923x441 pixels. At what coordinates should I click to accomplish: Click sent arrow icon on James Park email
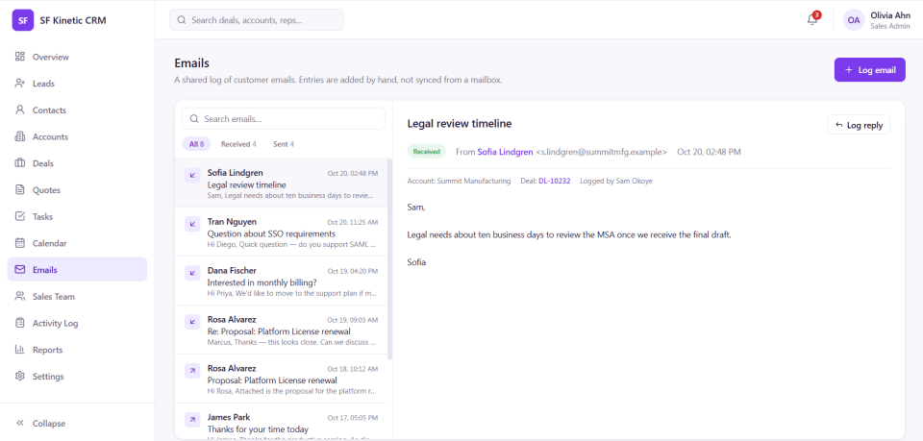pyautogui.click(x=192, y=419)
